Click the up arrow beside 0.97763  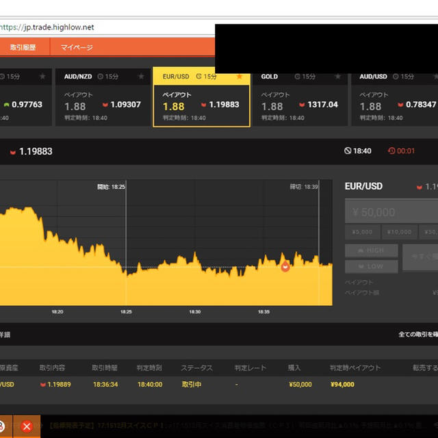(x=6, y=105)
